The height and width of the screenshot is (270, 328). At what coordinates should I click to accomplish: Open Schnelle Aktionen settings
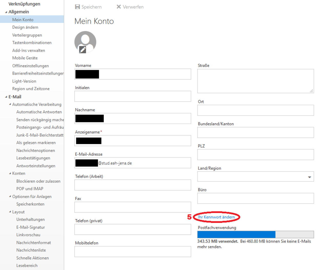pyautogui.click(x=32, y=258)
